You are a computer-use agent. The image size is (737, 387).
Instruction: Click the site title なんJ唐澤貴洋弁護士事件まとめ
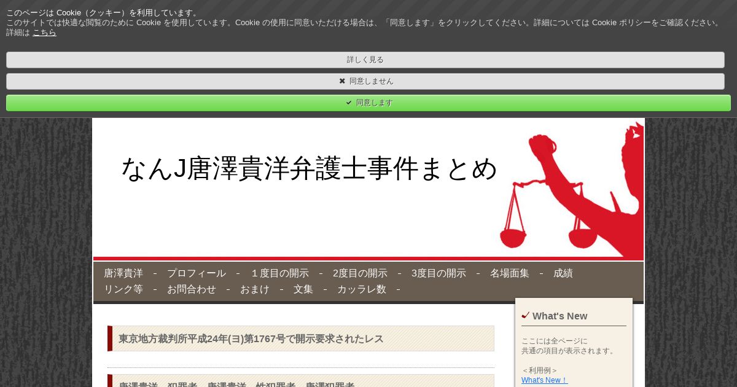(309, 168)
